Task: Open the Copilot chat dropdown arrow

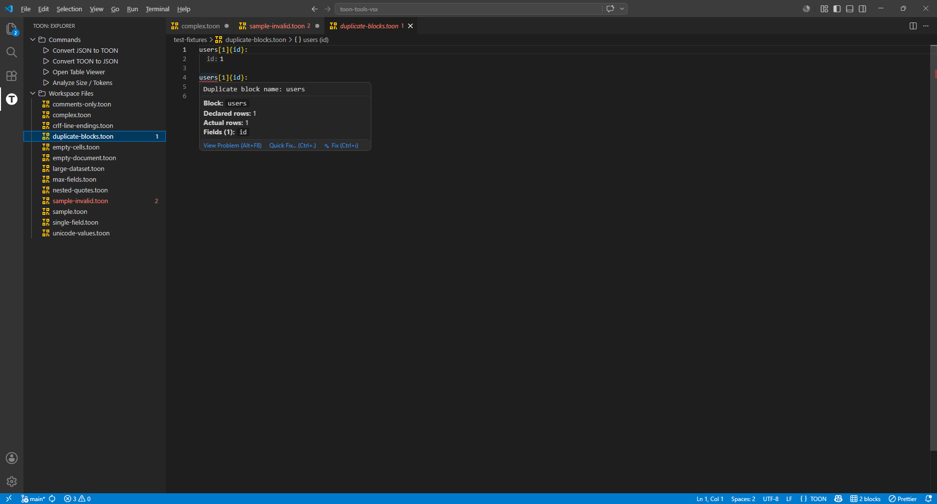Action: pyautogui.click(x=622, y=9)
